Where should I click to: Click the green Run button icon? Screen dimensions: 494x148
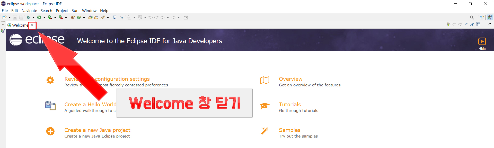[x=39, y=17]
